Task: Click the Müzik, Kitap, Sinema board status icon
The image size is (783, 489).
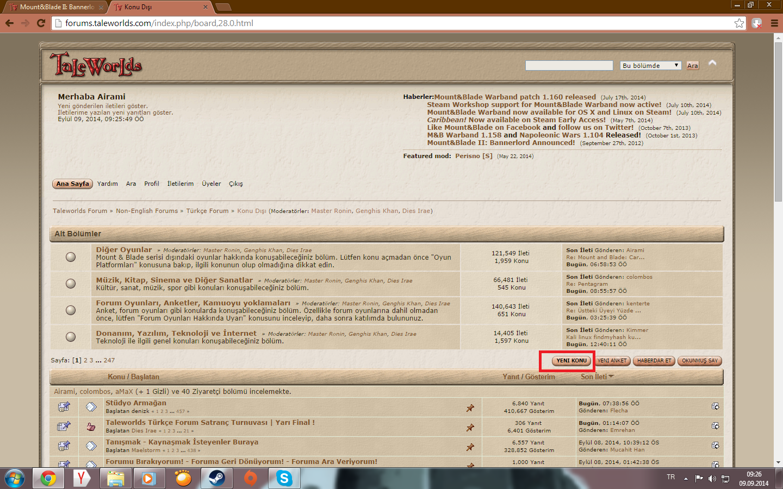Action: pos(71,284)
